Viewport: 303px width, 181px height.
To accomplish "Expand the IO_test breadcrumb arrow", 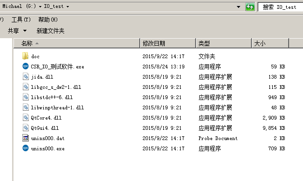I will tap(67, 7).
